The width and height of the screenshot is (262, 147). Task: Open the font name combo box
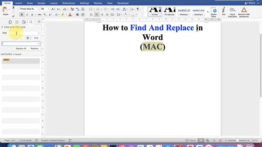[29, 9]
